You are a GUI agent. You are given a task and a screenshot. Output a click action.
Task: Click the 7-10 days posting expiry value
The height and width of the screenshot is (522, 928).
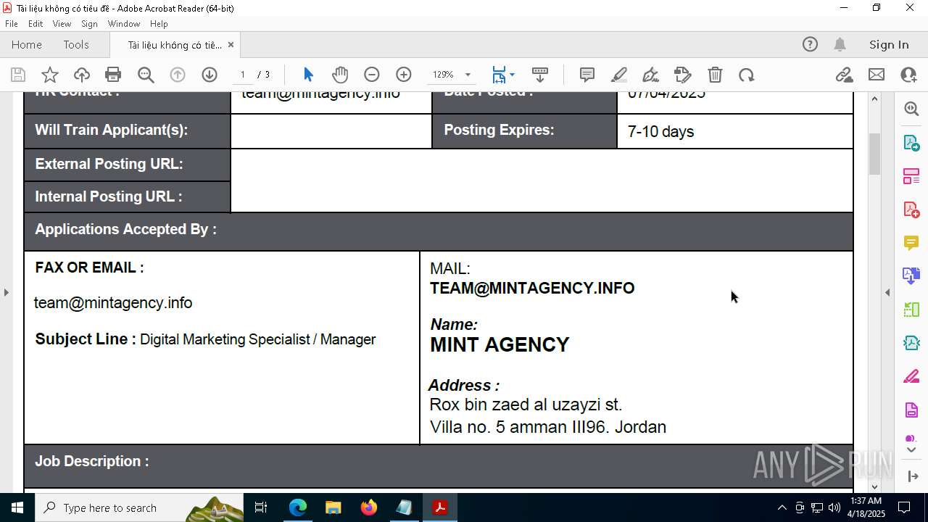(660, 132)
